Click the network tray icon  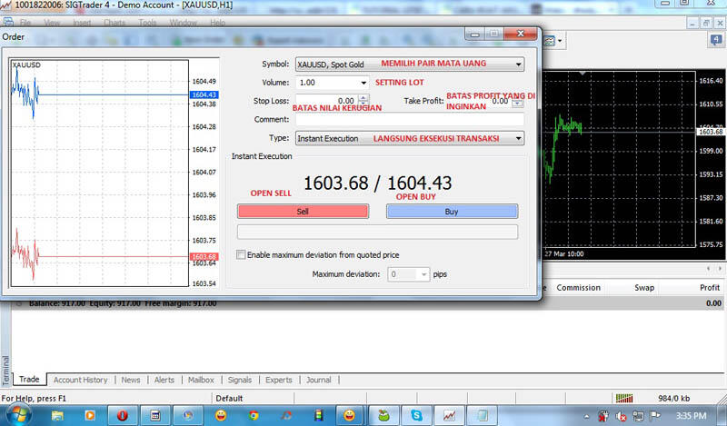coord(638,416)
